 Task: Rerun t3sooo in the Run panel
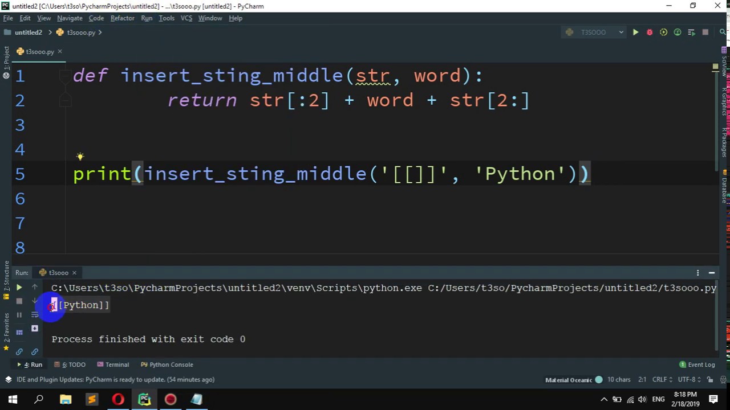(19, 288)
